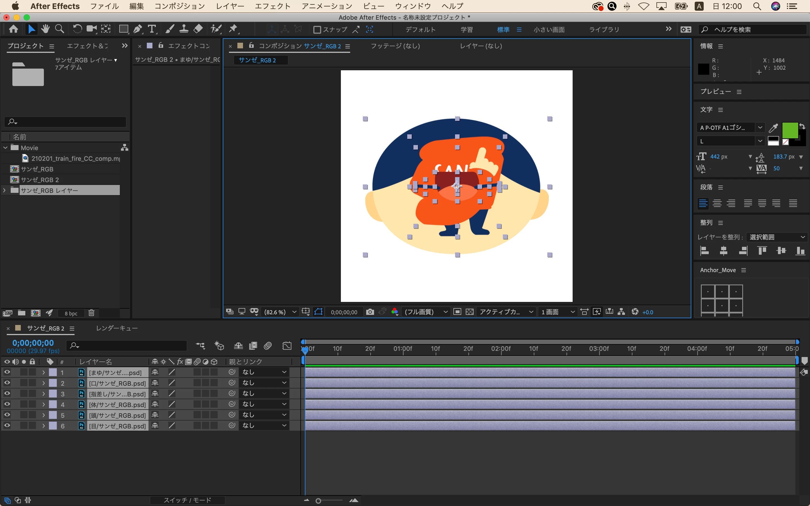The width and height of the screenshot is (810, 506).
Task: Click the スイッチ / モード button
Action: [187, 500]
